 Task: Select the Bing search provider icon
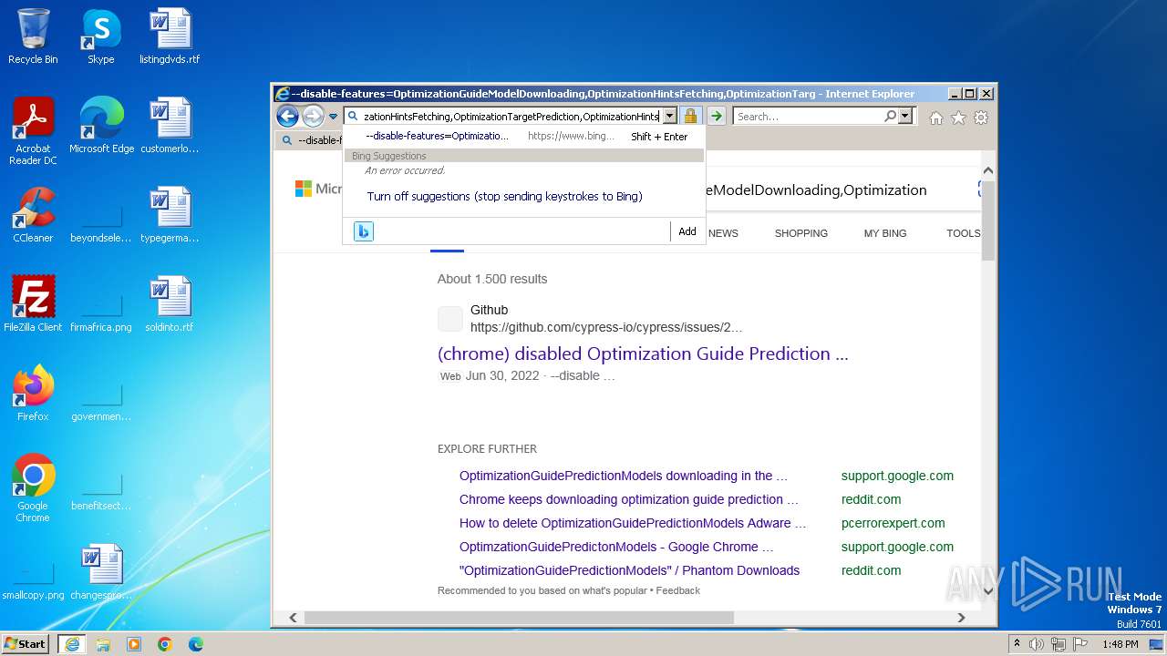tap(364, 231)
